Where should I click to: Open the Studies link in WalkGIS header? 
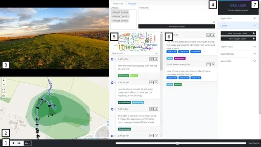(231, 10)
